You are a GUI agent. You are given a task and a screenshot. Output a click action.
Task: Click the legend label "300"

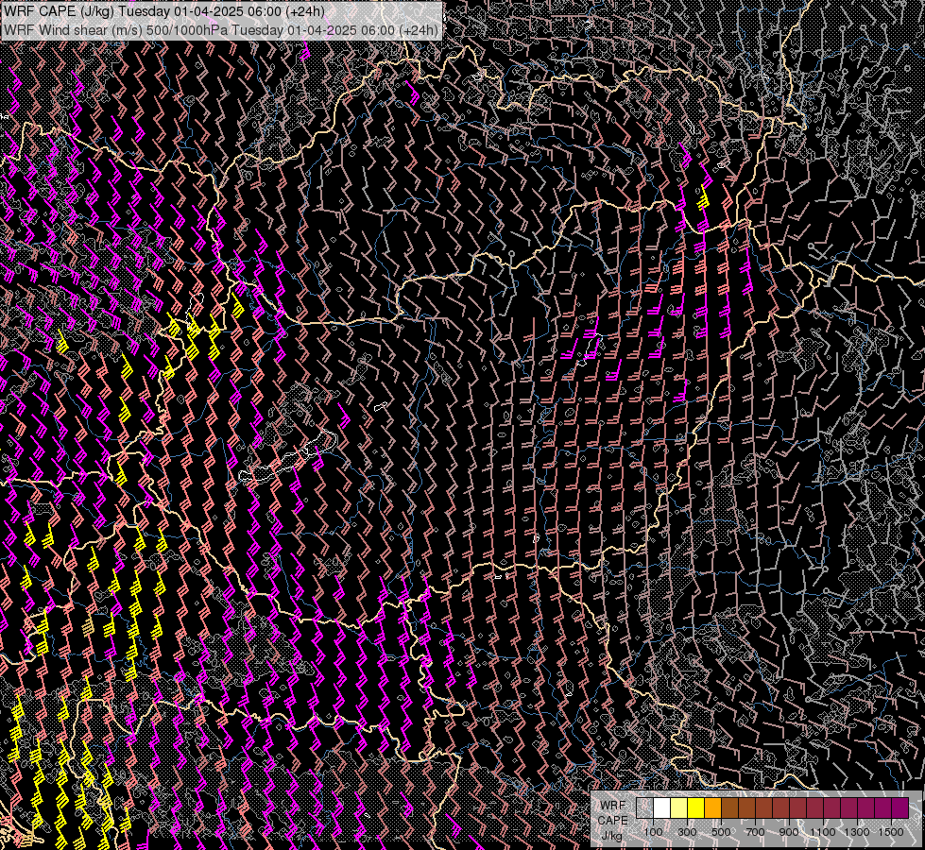(687, 832)
